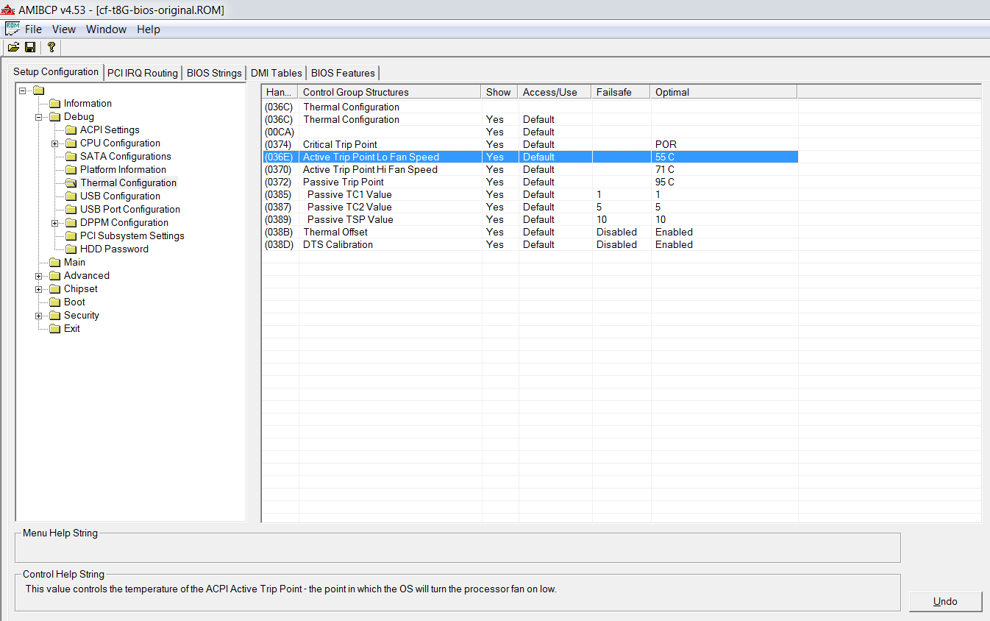This screenshot has width=990, height=621.
Task: Switch to the BIOS Features tab
Action: click(x=342, y=73)
